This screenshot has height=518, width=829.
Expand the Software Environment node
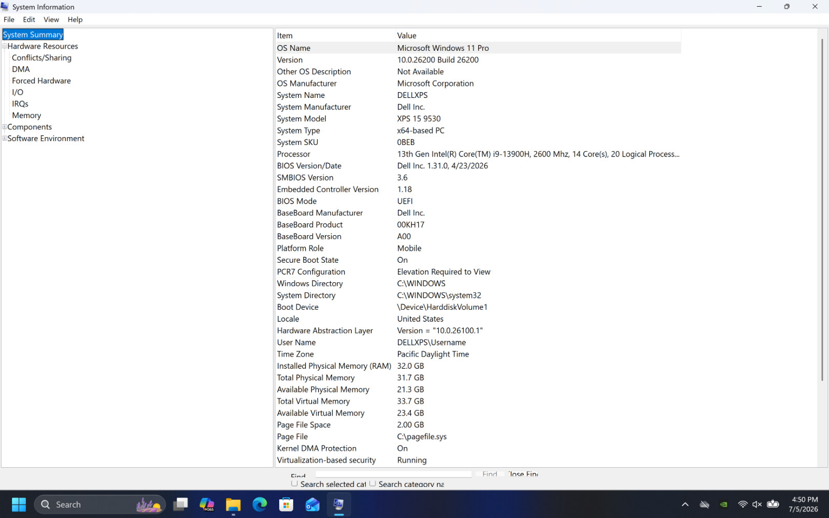5,138
